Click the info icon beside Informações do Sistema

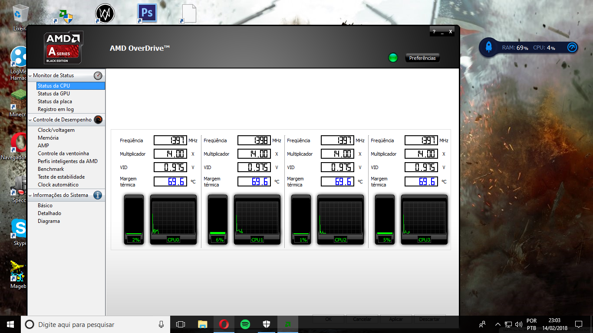pos(98,195)
